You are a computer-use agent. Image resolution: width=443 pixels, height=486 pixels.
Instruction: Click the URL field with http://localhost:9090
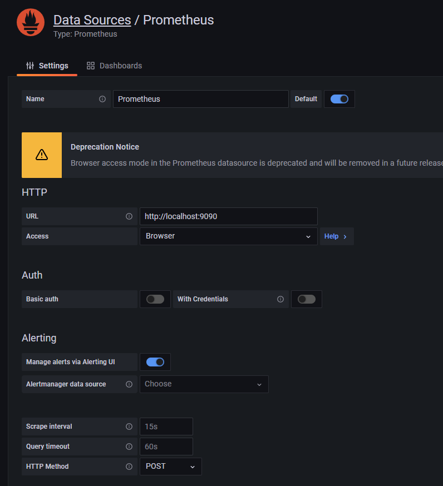(x=229, y=216)
